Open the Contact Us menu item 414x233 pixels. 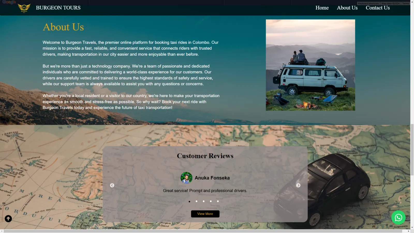(x=378, y=8)
